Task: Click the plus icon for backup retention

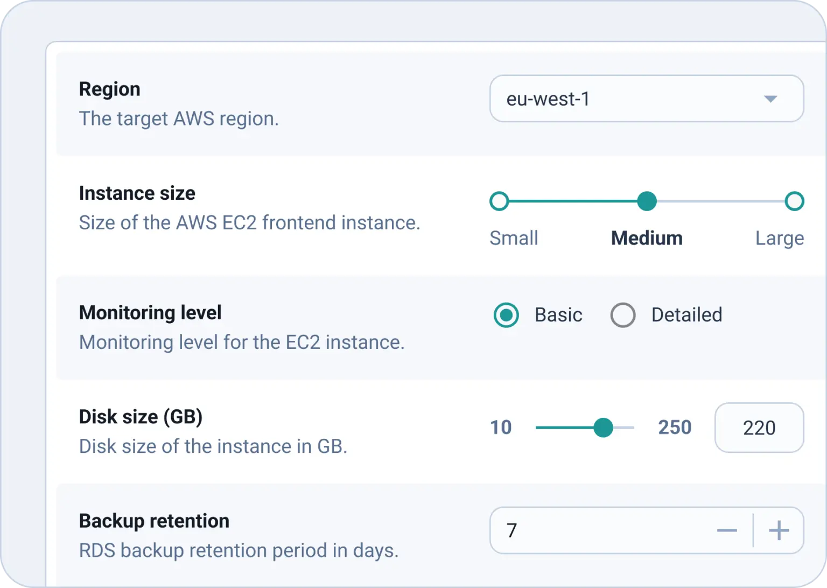Action: (x=779, y=531)
